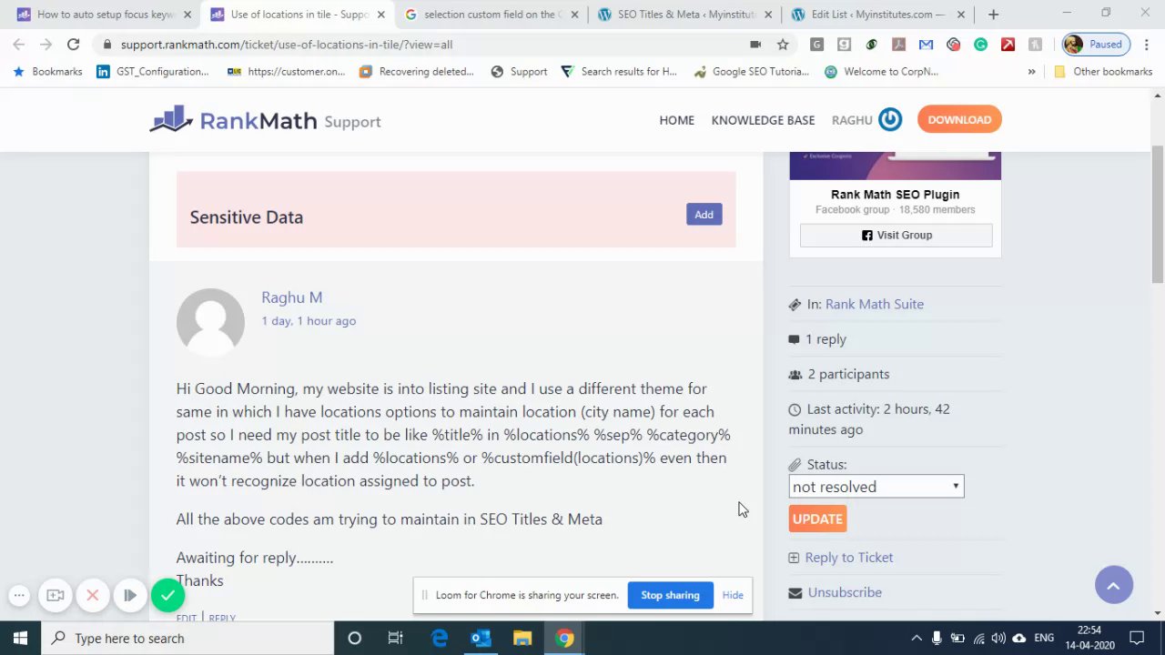
Task: Open the Reply to Ticket link
Action: [848, 558]
